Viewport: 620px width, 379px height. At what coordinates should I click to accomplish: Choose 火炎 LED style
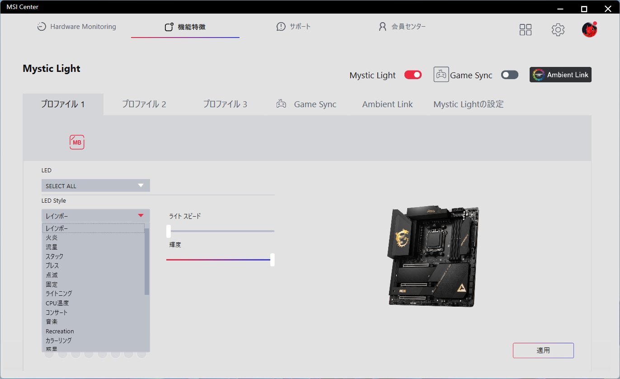[x=94, y=237]
